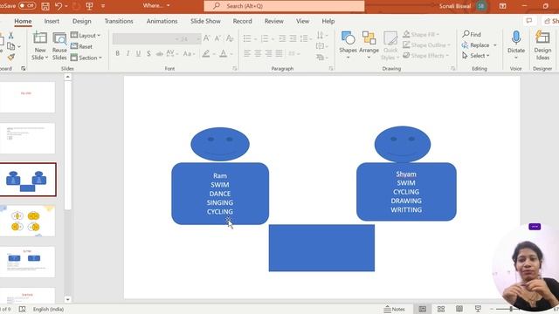Open the Section dropdown
Image resolution: width=559 pixels, height=314 pixels.
86,58
